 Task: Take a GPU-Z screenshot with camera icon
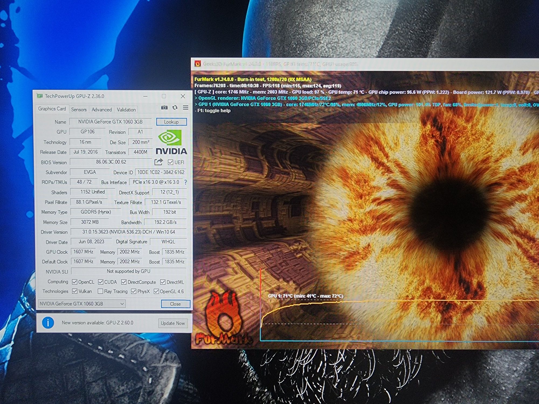tap(164, 108)
